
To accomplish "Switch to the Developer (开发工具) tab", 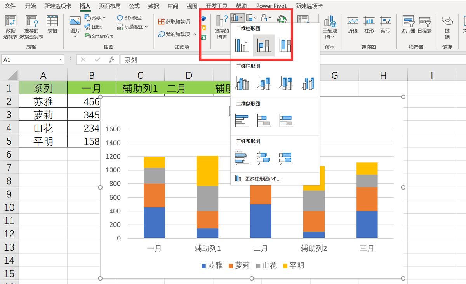I will (x=217, y=6).
